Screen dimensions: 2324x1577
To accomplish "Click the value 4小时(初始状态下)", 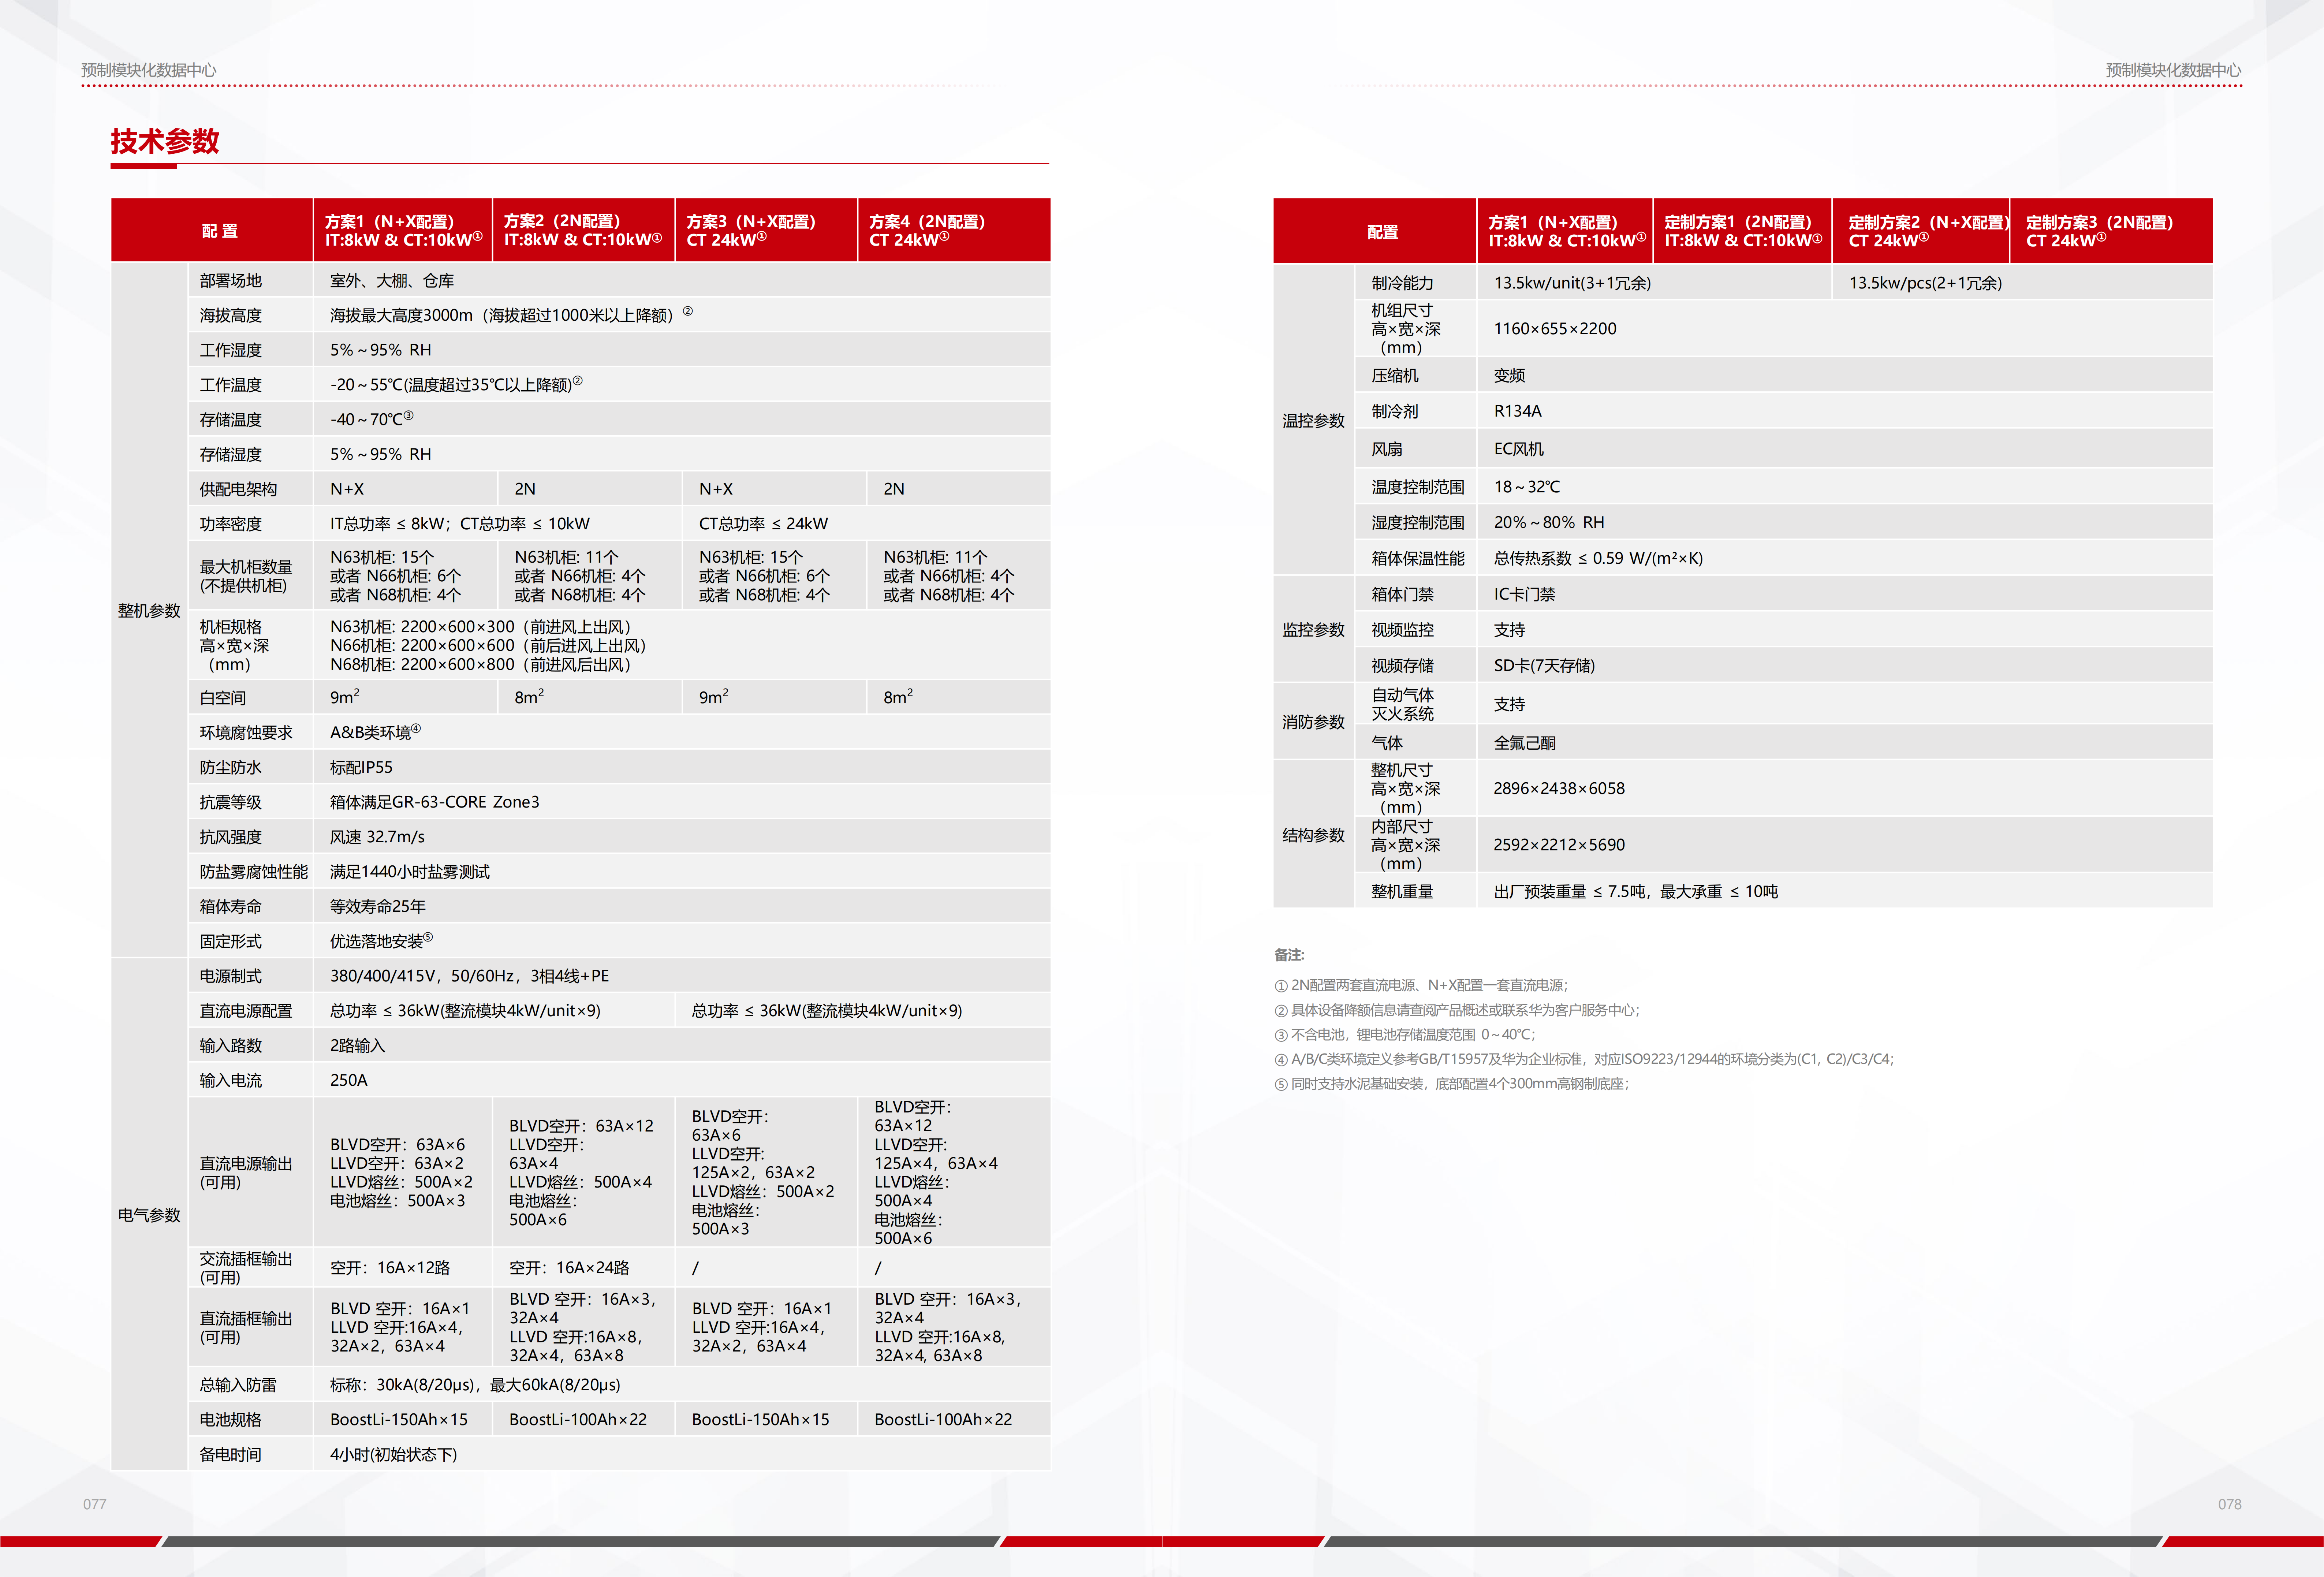I will 394,1455.
